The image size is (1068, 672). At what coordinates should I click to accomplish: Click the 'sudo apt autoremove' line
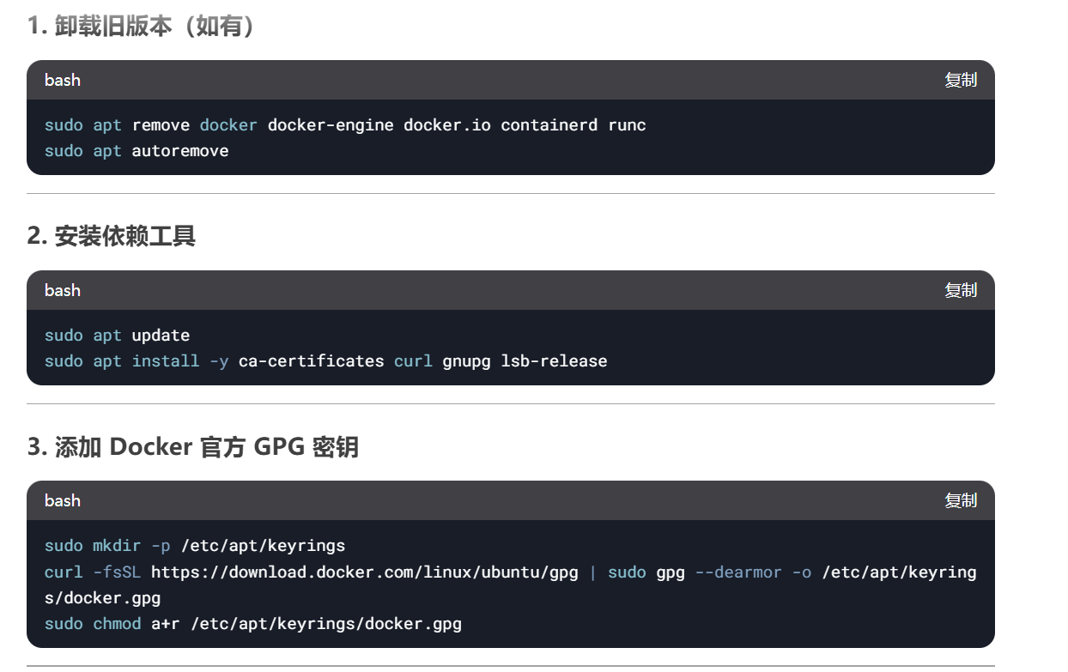pyautogui.click(x=137, y=151)
